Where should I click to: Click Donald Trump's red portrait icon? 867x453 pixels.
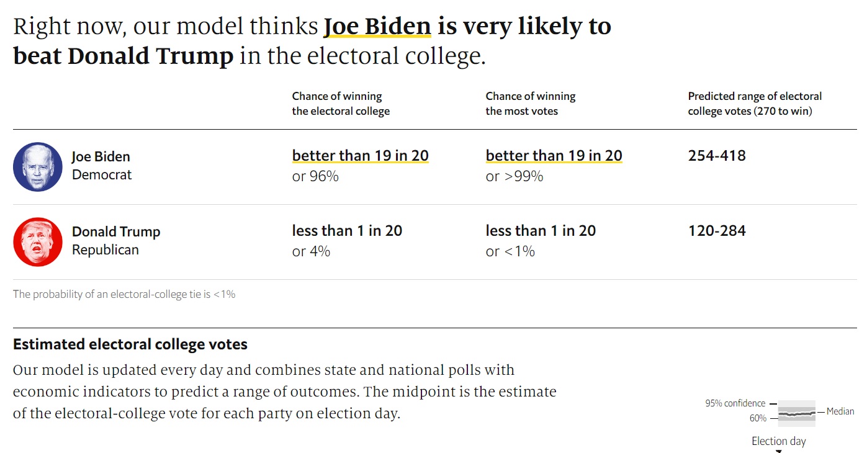(38, 241)
